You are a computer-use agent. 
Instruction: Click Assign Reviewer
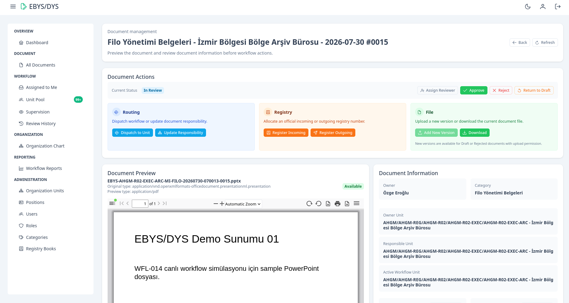click(x=437, y=90)
